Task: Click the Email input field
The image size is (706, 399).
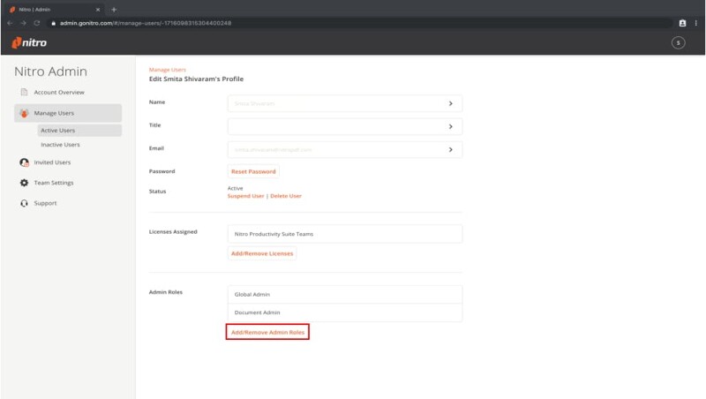Action: pyautogui.click(x=345, y=149)
